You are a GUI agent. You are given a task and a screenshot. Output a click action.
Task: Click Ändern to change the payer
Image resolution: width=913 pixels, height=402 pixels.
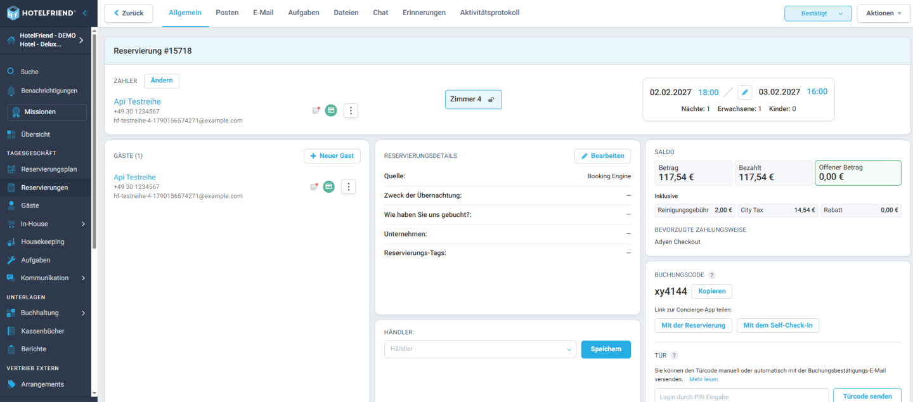pyautogui.click(x=162, y=81)
